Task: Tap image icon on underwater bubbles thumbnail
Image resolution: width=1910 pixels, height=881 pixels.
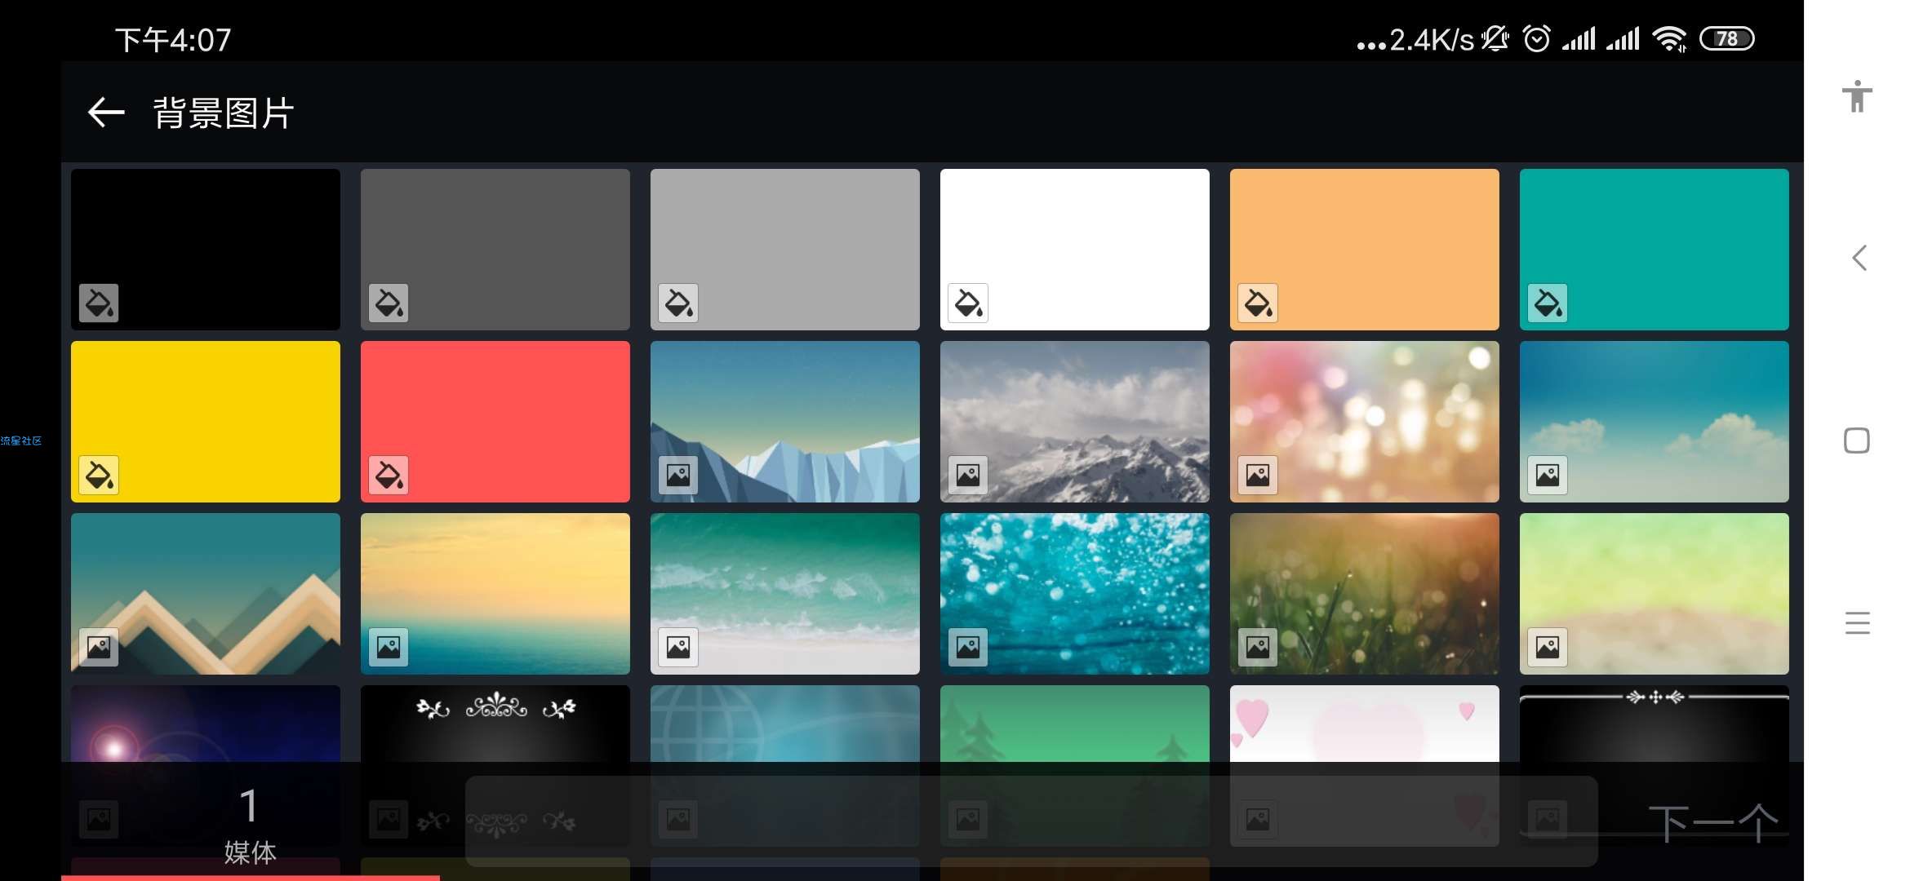Action: (968, 647)
